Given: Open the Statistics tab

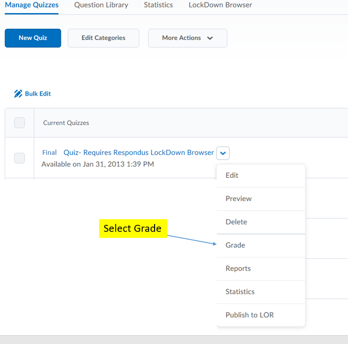Looking at the screenshot, I should click(158, 5).
